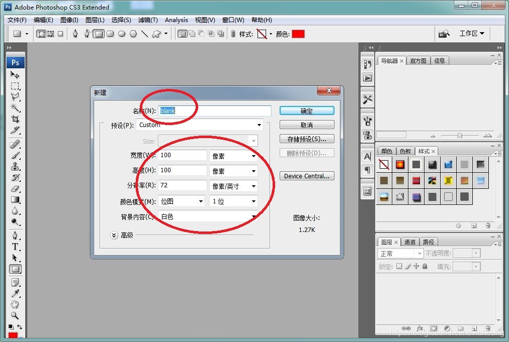Open the height unit dropdown
509x342 pixels.
(x=233, y=171)
